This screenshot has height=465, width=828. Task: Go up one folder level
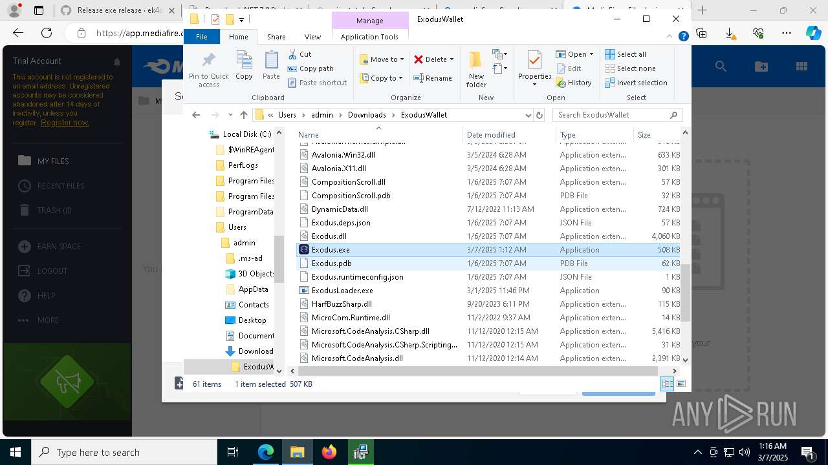click(243, 115)
